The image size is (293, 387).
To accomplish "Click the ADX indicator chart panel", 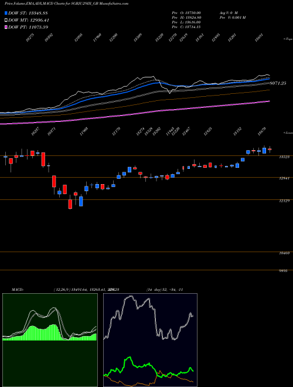I will click(x=150, y=340).
